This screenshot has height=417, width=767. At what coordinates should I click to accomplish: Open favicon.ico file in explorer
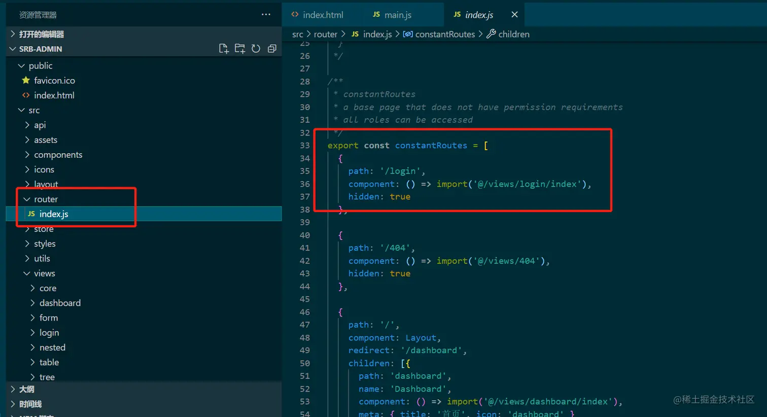click(144, 80)
